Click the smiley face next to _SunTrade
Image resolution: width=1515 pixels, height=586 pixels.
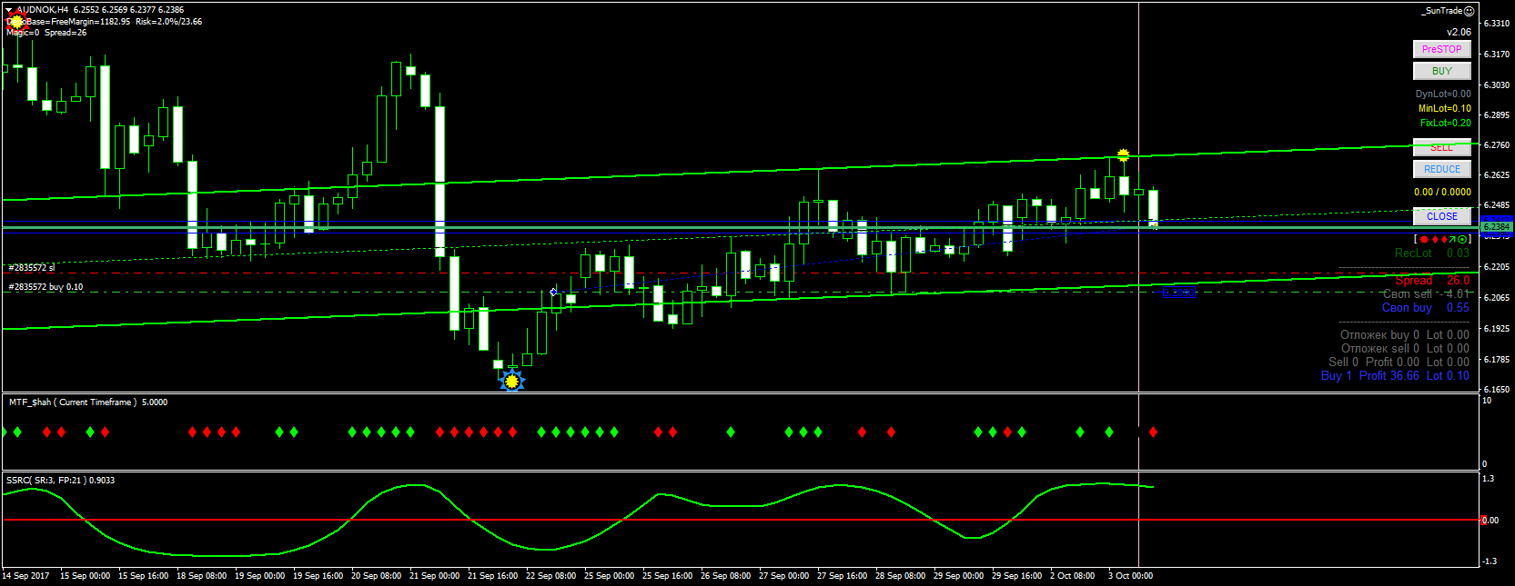(1469, 11)
